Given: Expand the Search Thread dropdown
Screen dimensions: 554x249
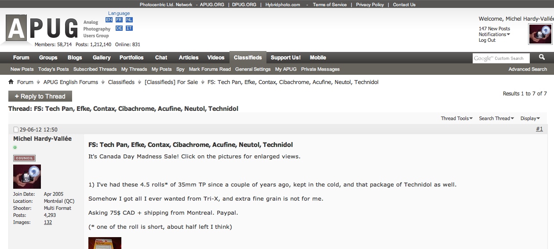Looking at the screenshot, I should [496, 118].
